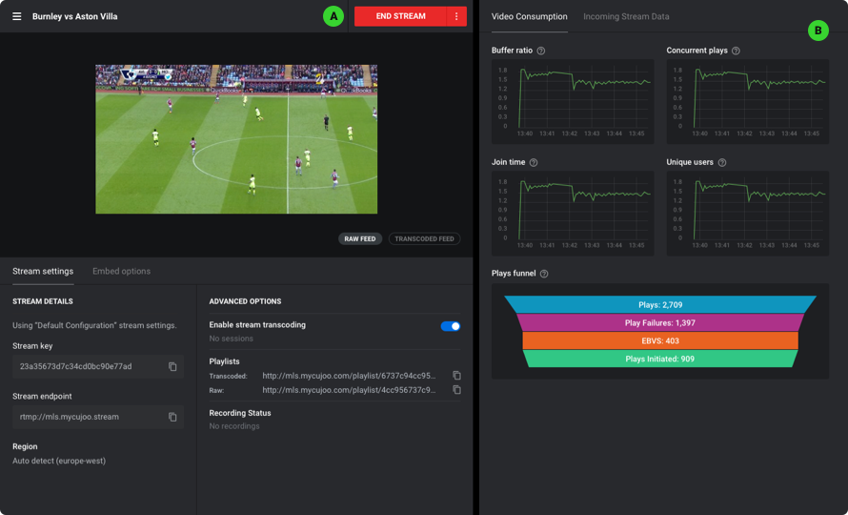This screenshot has width=848, height=515.
Task: Select the Transcoded Feed view
Action: point(425,238)
